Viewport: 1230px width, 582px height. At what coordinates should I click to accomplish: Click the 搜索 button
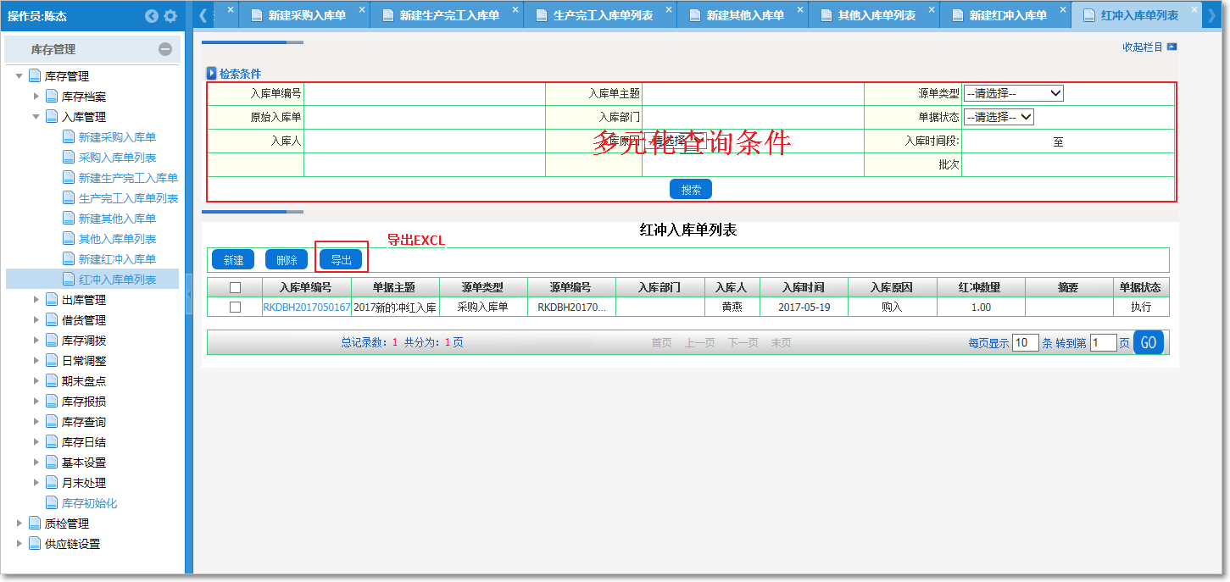pos(690,190)
